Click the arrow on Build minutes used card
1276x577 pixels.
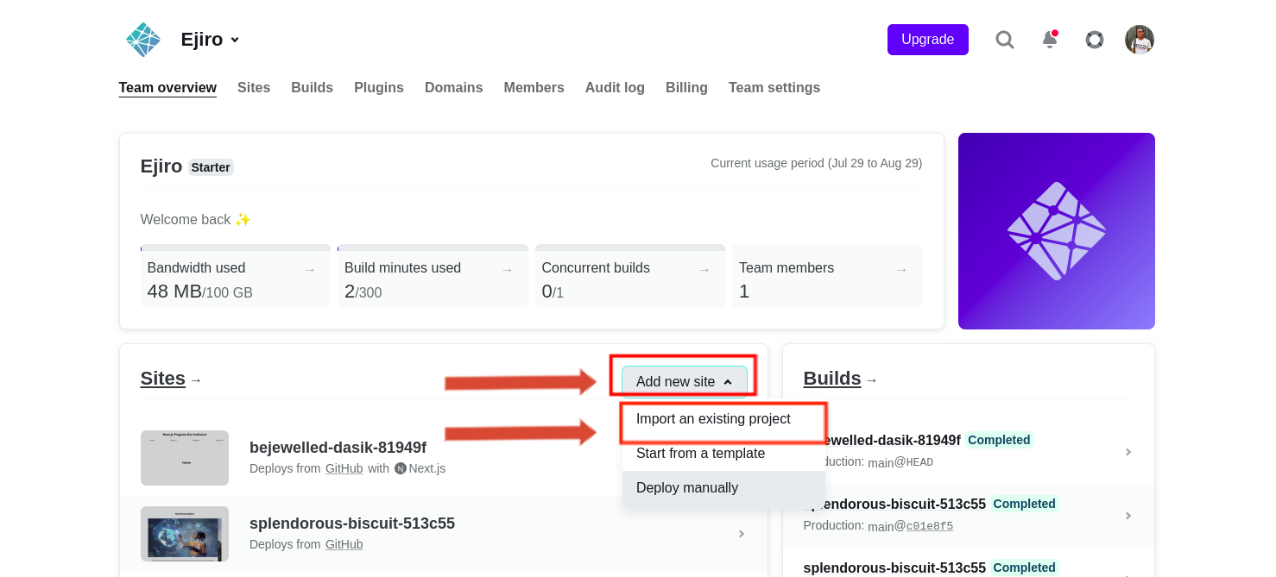pos(508,270)
